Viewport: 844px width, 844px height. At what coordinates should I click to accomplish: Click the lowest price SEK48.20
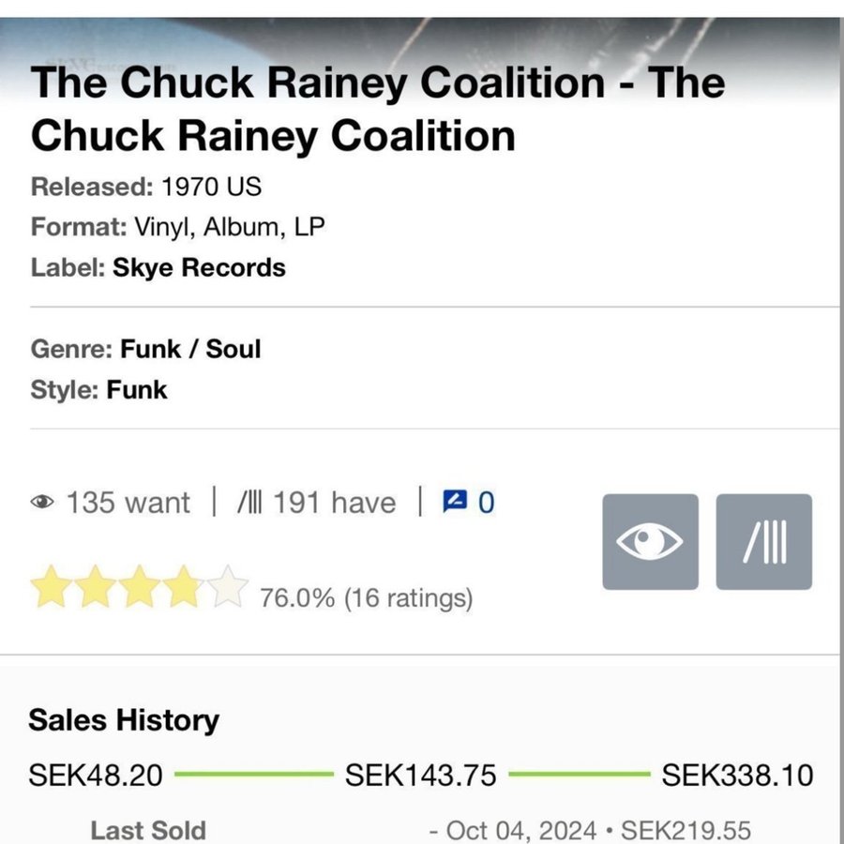coord(96,776)
